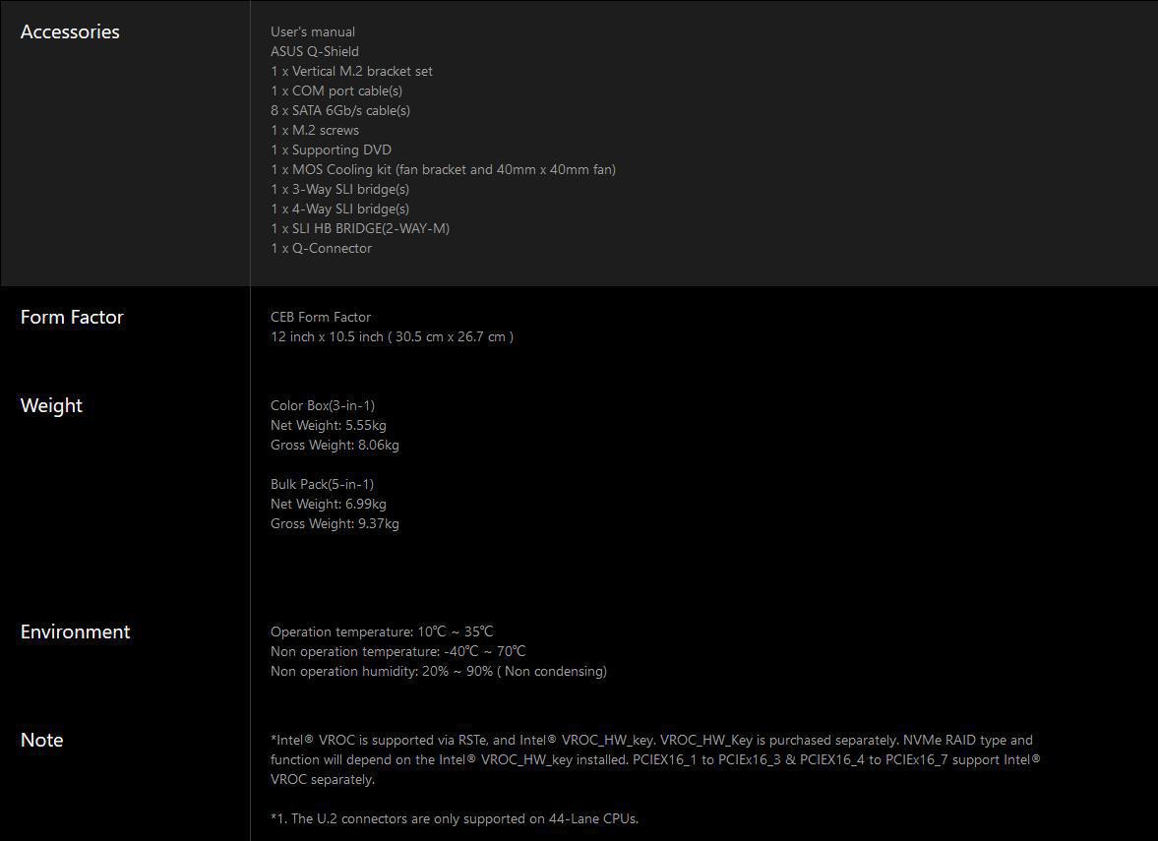This screenshot has height=841, width=1158.
Task: Click the Color Box(3-in-1) label
Action: (x=323, y=405)
